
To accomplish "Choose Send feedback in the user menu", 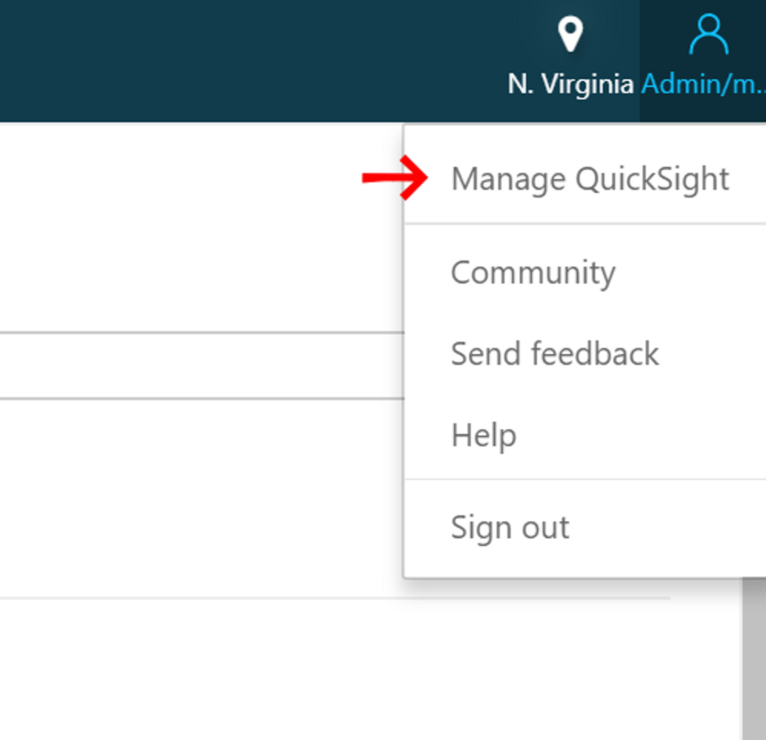I will click(555, 354).
